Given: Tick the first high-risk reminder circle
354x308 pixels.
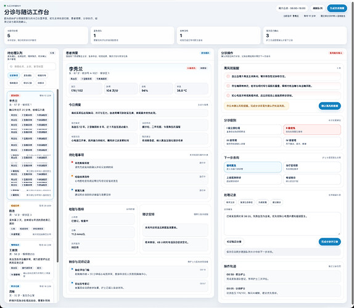Looking at the screenshot, I should click(228, 76).
